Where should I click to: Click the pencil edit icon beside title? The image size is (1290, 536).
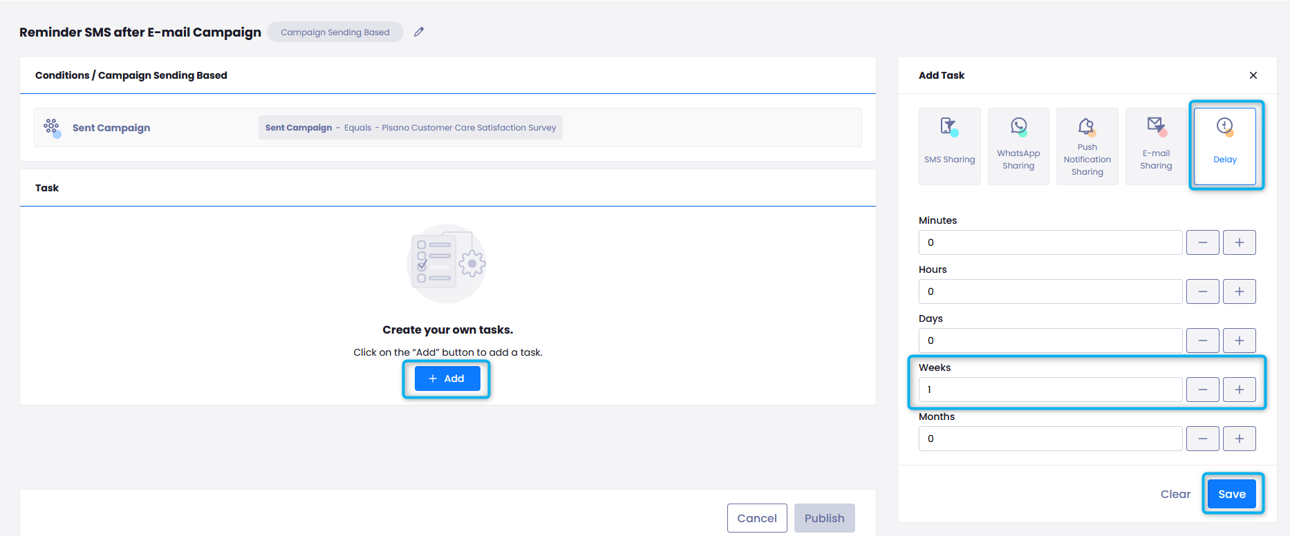(x=419, y=32)
